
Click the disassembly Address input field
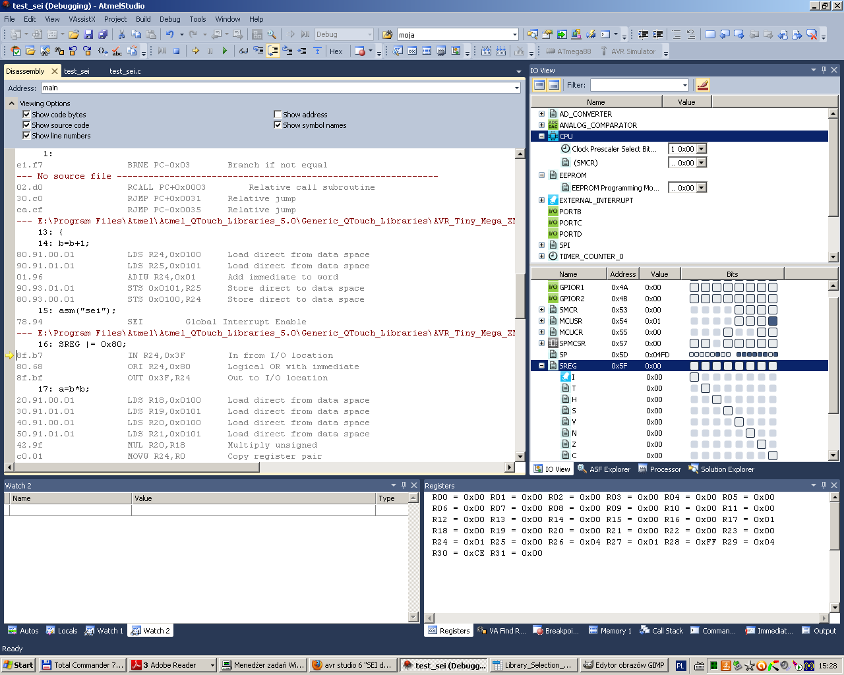pos(277,88)
